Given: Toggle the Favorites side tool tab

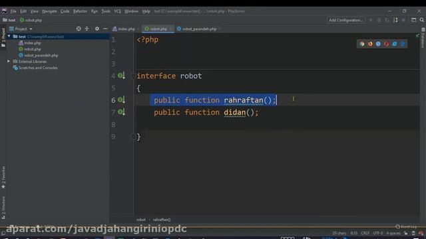Looking at the screenshot, I should coord(3,177).
